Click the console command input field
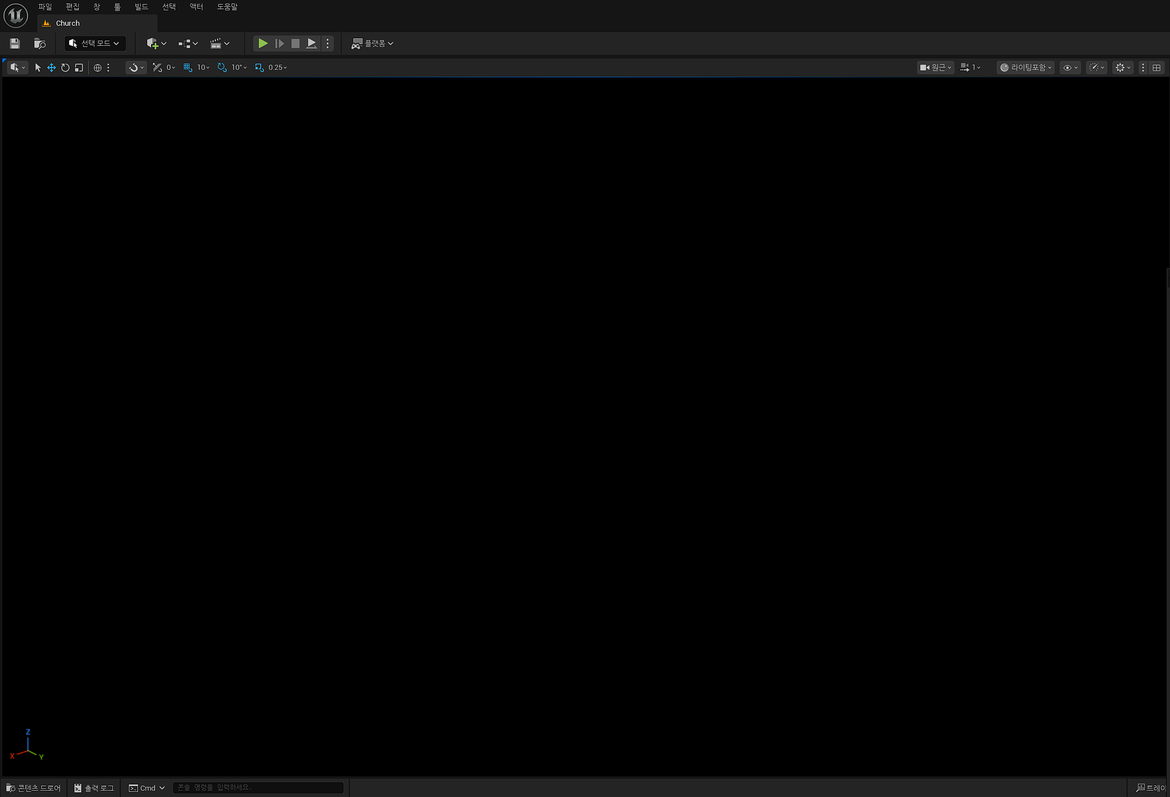Screen dimensions: 1170x797 pos(258,788)
